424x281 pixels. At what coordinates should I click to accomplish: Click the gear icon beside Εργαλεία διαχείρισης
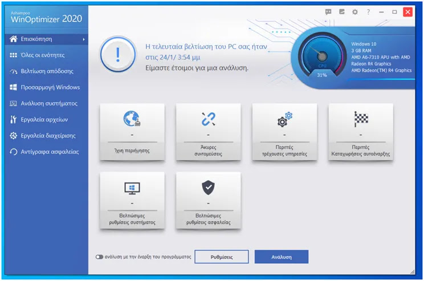tap(13, 136)
